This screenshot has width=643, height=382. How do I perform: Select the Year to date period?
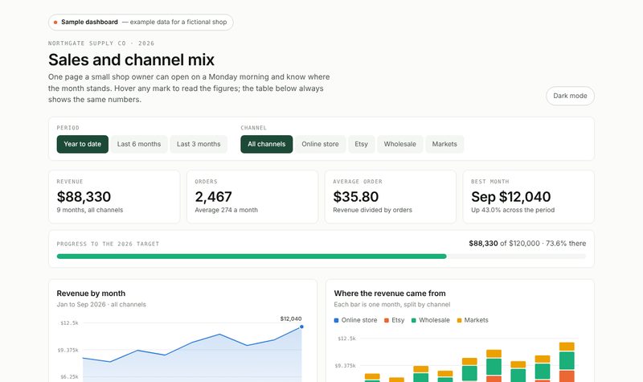tap(83, 144)
